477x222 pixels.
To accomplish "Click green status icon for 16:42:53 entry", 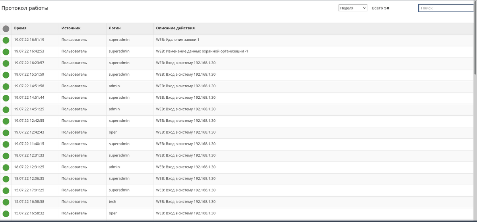I will [x=6, y=52].
